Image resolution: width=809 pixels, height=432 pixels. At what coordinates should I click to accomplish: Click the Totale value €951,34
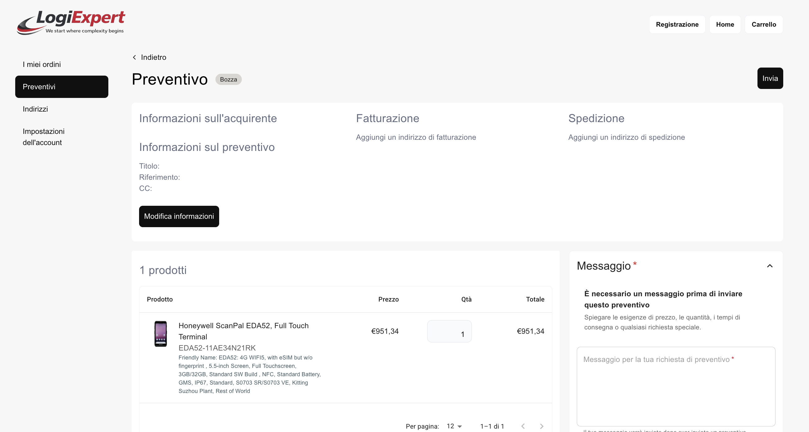[x=531, y=331]
